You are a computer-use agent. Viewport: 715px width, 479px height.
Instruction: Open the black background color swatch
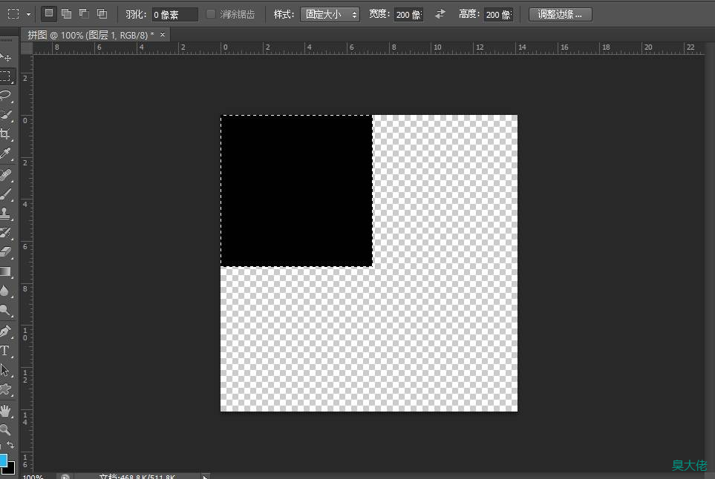pos(11,469)
